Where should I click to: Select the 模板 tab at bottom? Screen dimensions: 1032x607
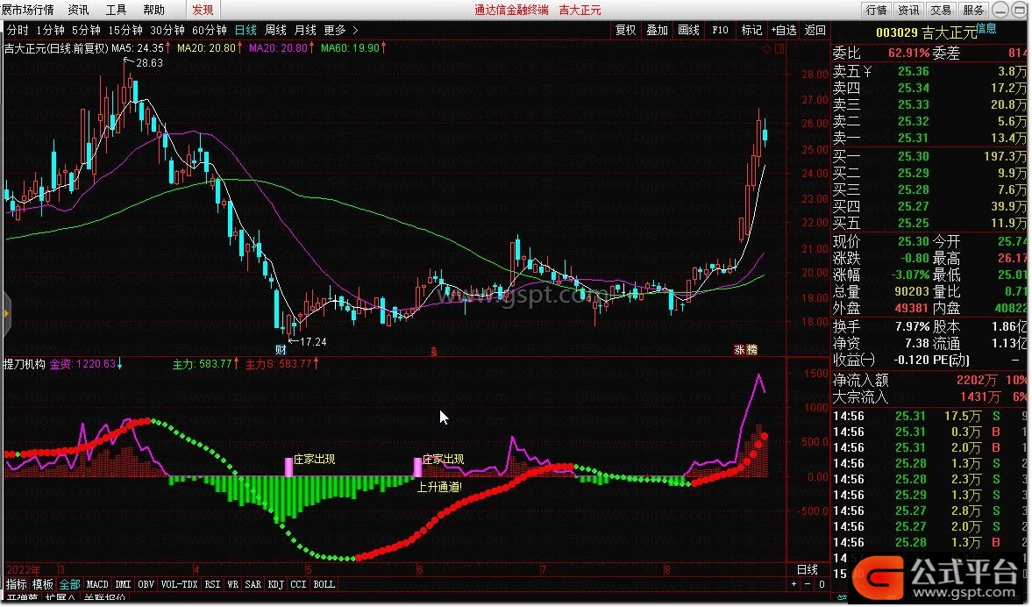43,584
